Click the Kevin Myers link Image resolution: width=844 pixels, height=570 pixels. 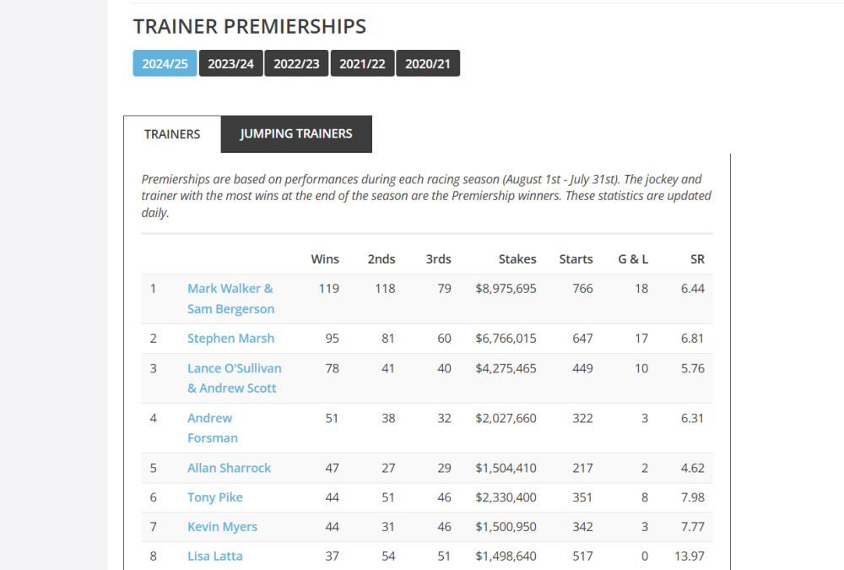click(222, 527)
